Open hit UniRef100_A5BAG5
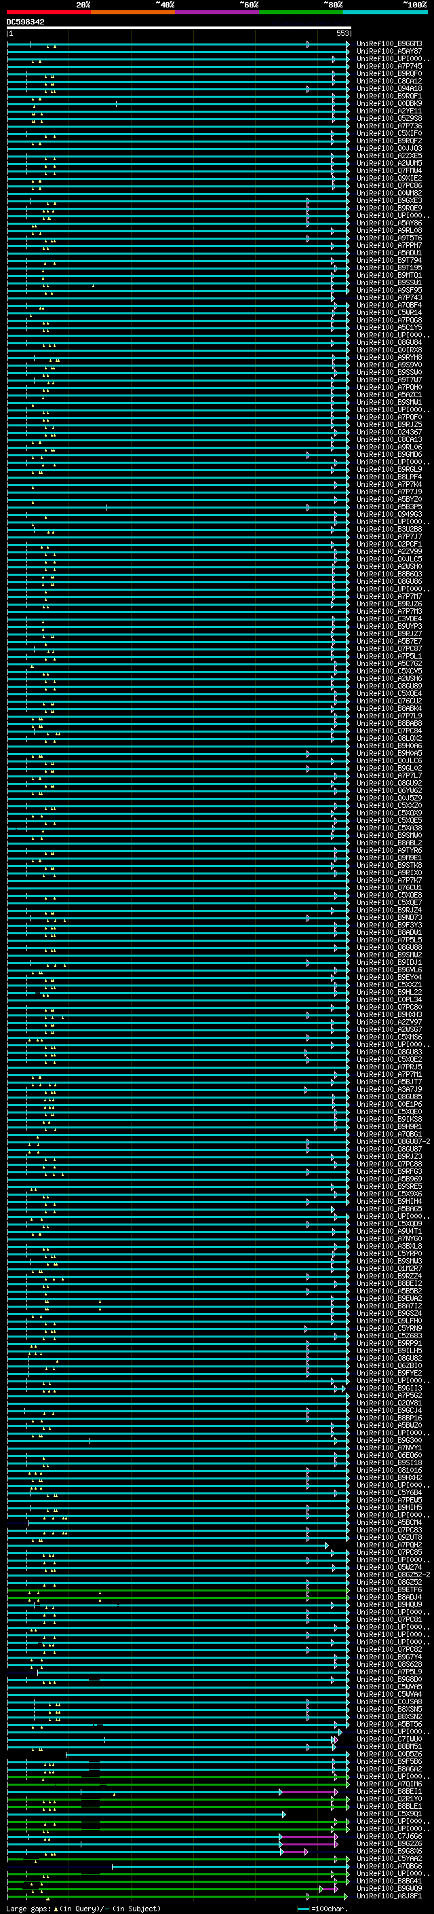The image size is (434, 1914). [389, 1209]
